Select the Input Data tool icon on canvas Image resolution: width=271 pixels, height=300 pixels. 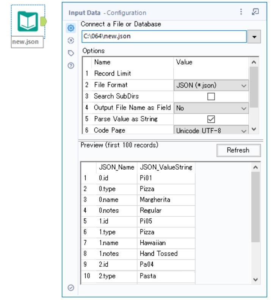(28, 21)
